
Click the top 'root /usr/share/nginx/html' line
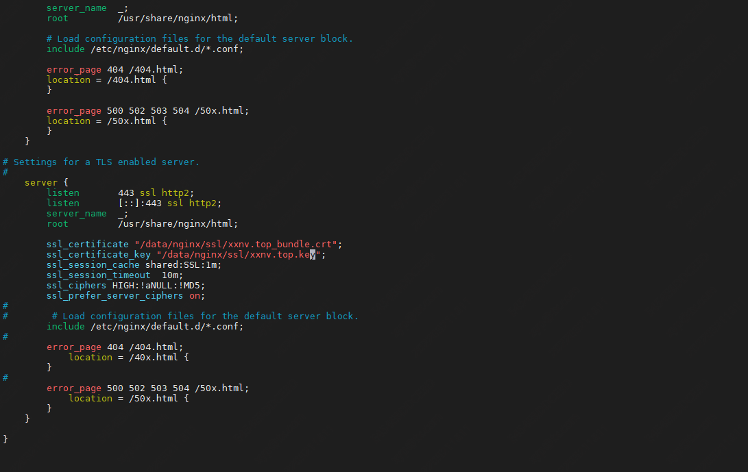pyautogui.click(x=142, y=18)
